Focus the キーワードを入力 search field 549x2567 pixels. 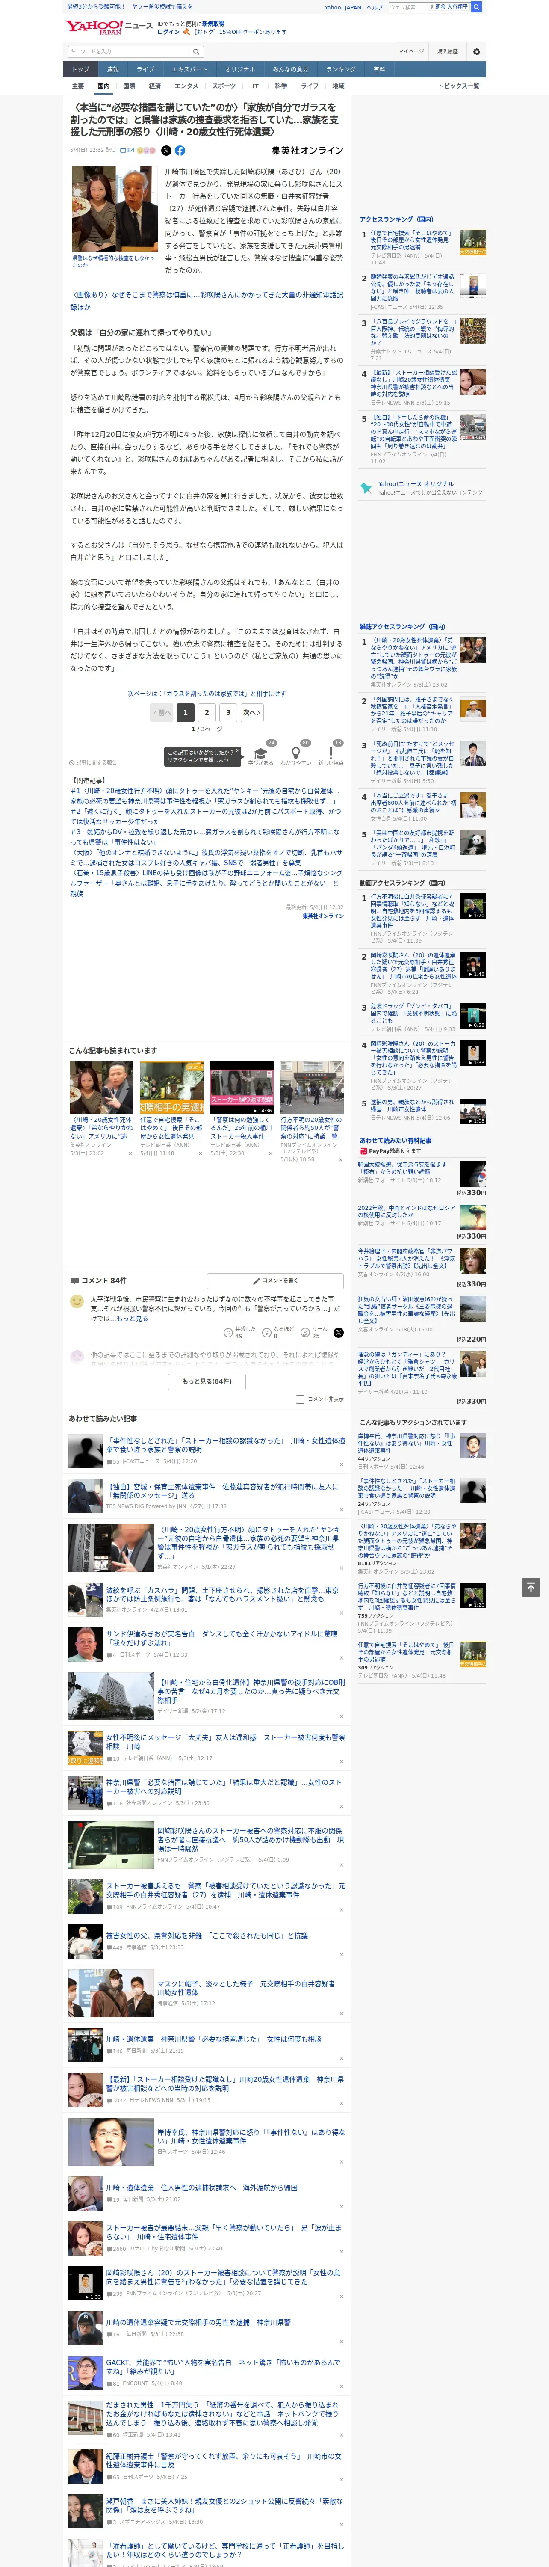[129, 52]
